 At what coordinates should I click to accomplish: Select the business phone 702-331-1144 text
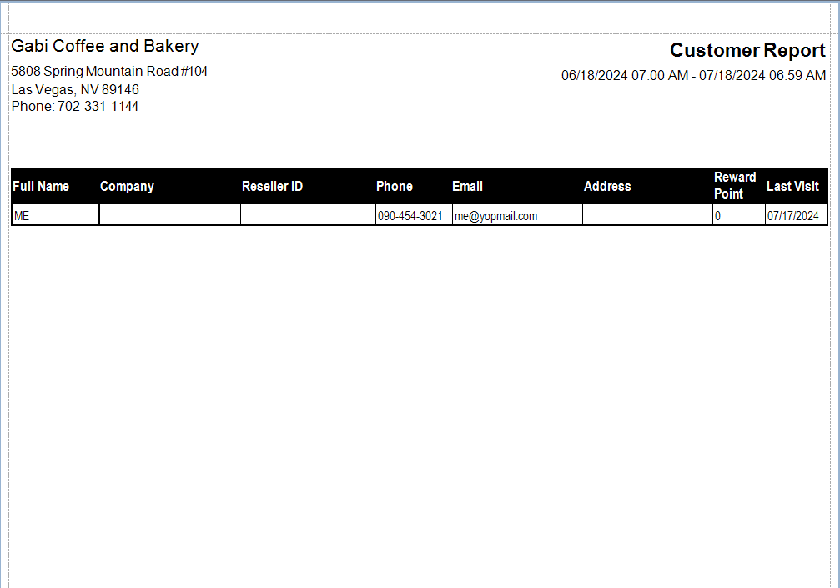click(75, 107)
